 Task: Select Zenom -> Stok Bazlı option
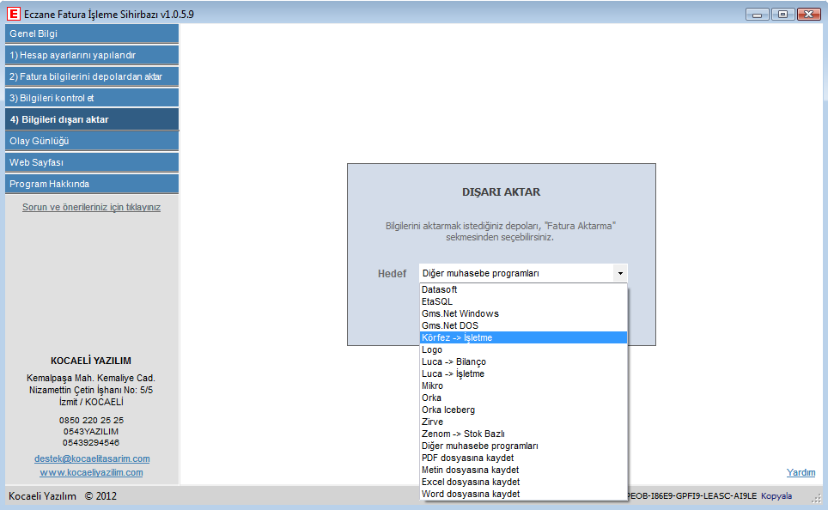(x=523, y=434)
